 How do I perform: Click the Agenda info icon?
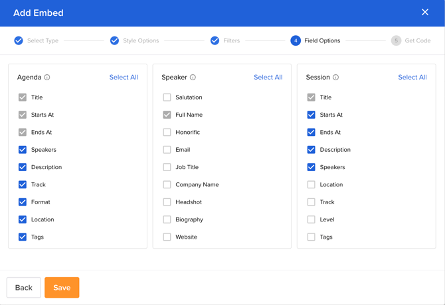click(47, 78)
